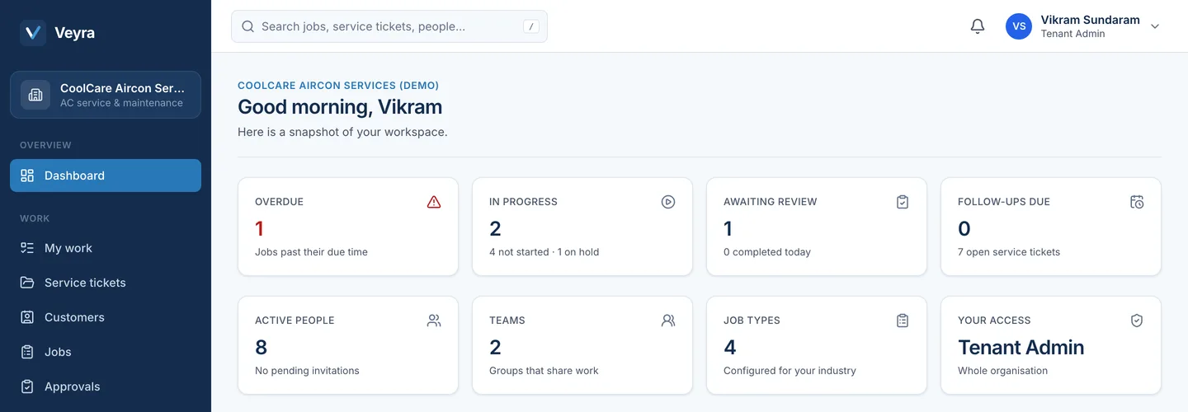Open the Awaiting Review card
Viewport: 1188px width, 412px height.
point(817,227)
